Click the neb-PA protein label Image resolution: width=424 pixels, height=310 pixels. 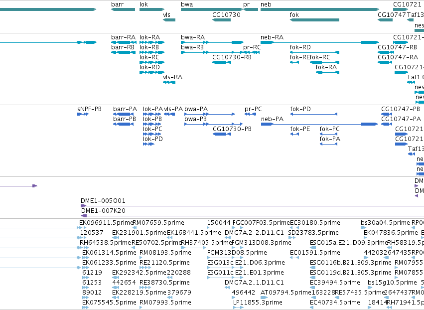pyautogui.click(x=273, y=119)
